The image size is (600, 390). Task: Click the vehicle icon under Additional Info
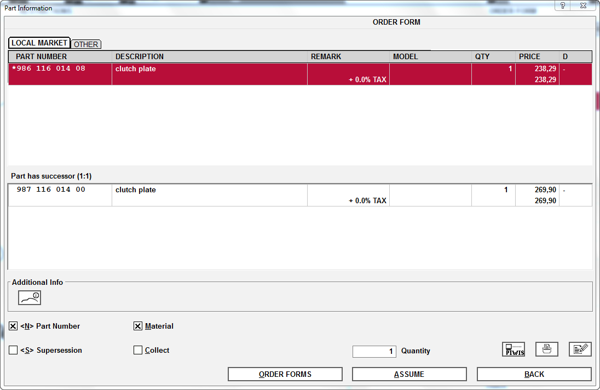tap(30, 297)
